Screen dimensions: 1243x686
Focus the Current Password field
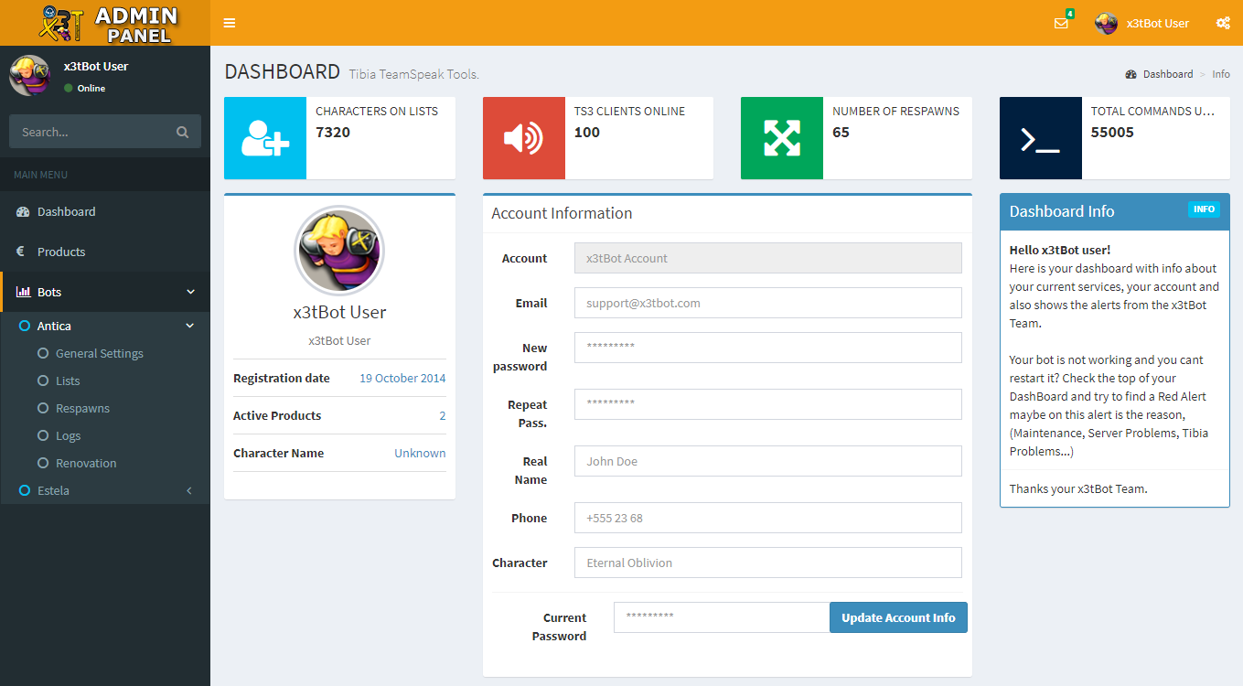(722, 617)
